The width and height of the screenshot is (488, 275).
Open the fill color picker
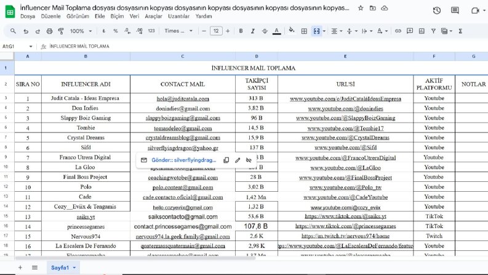coord(292,30)
